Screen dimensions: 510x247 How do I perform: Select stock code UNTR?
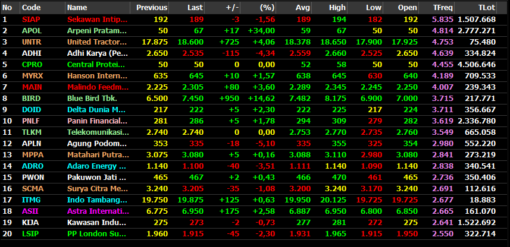32,42
